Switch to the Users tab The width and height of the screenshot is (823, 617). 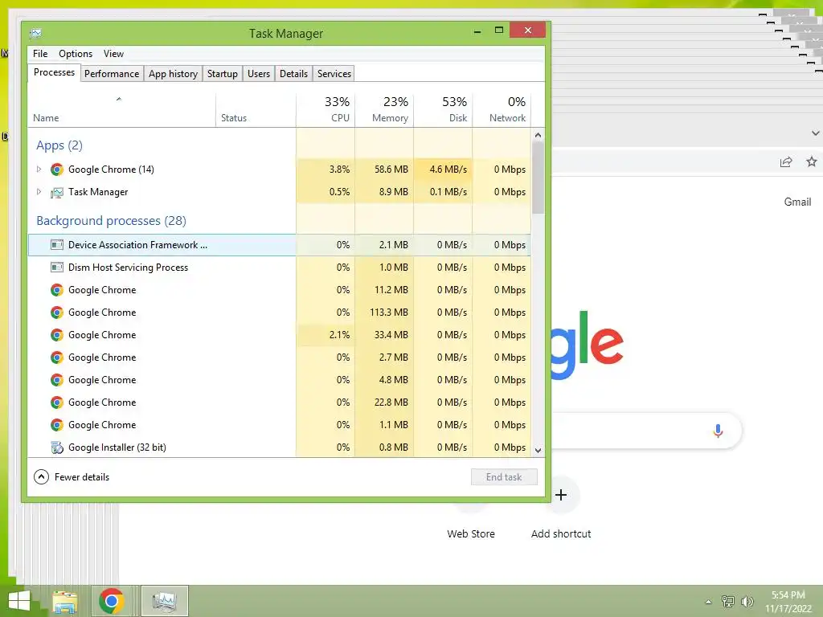click(x=259, y=73)
